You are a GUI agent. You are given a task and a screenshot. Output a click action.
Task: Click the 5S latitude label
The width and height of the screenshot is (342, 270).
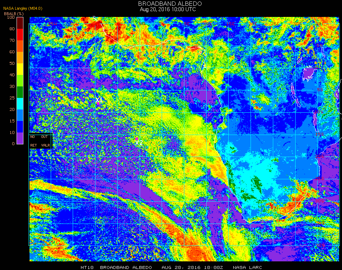tap(320, 90)
